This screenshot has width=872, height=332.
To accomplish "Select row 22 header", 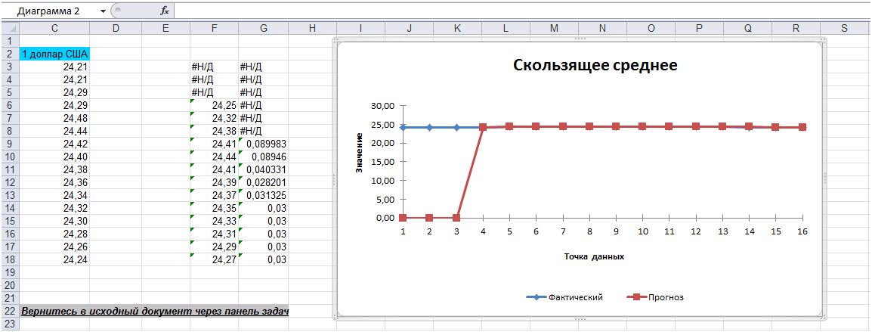I will point(10,311).
